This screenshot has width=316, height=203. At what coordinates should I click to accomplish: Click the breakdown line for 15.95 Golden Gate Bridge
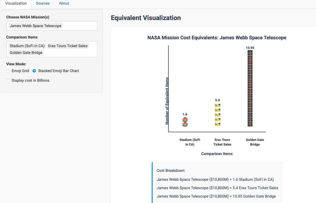(216, 196)
